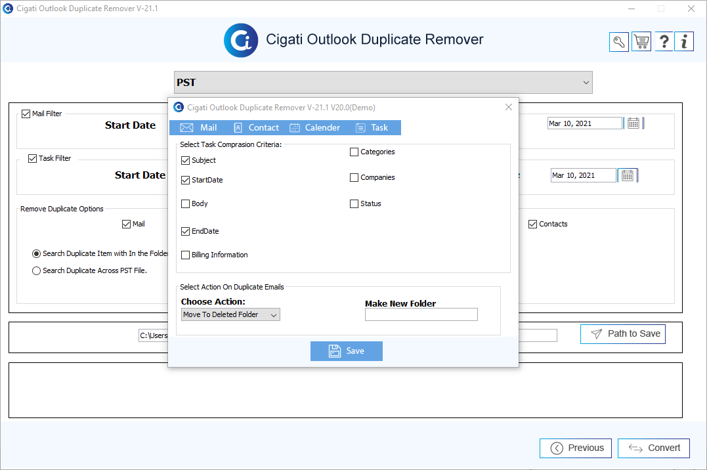The width and height of the screenshot is (707, 470).
Task: Enable the Body criteria checkbox
Action: pyautogui.click(x=185, y=204)
